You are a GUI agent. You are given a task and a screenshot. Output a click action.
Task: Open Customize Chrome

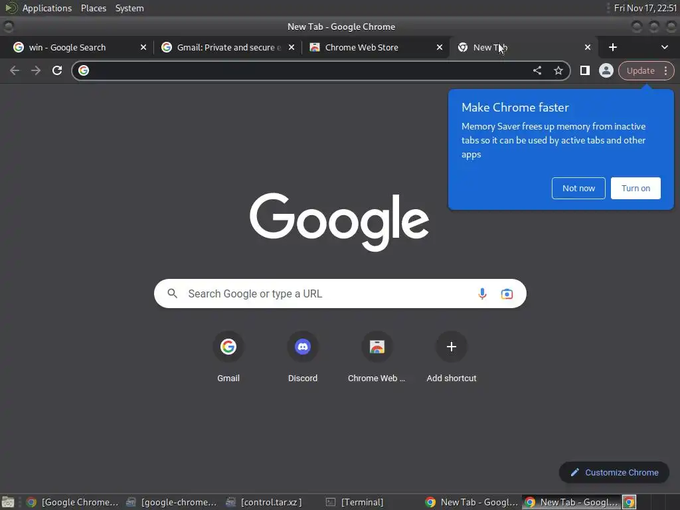click(614, 472)
